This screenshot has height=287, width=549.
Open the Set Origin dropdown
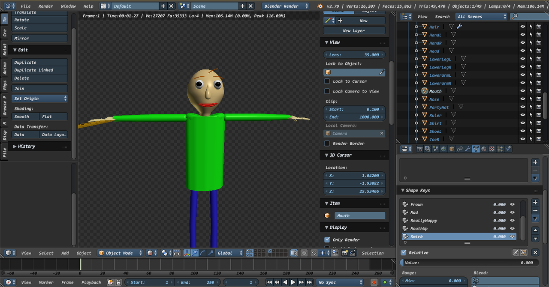click(x=40, y=99)
